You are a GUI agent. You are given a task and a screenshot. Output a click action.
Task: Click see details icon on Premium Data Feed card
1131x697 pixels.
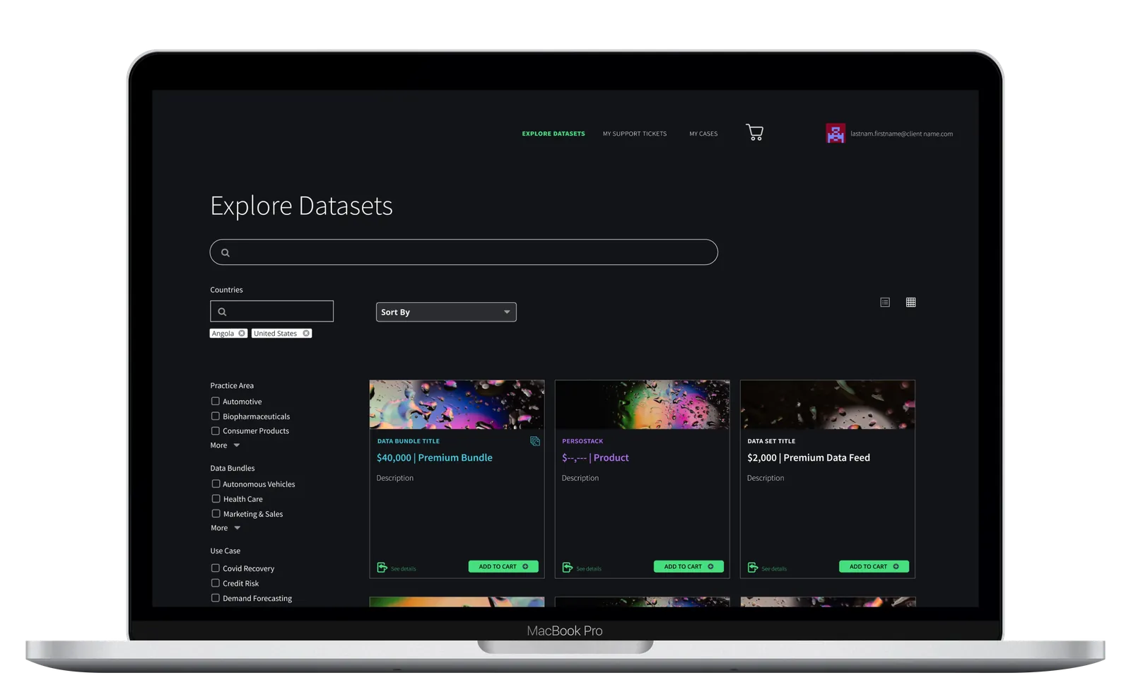753,568
